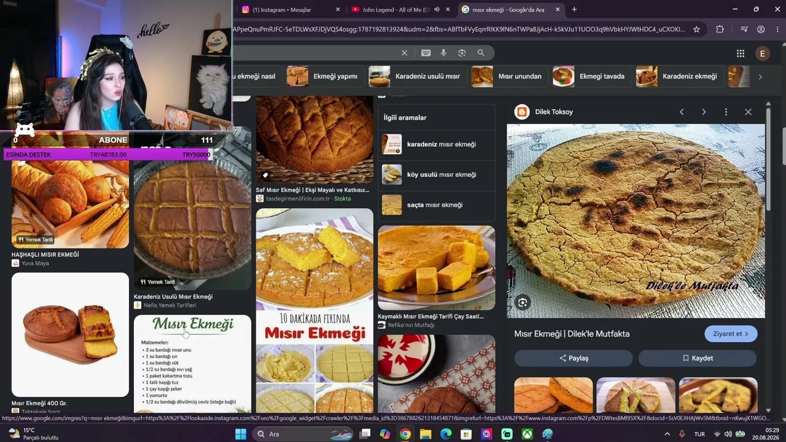The image size is (786, 442).
Task: Search by image with Google Lens
Action: coord(462,53)
